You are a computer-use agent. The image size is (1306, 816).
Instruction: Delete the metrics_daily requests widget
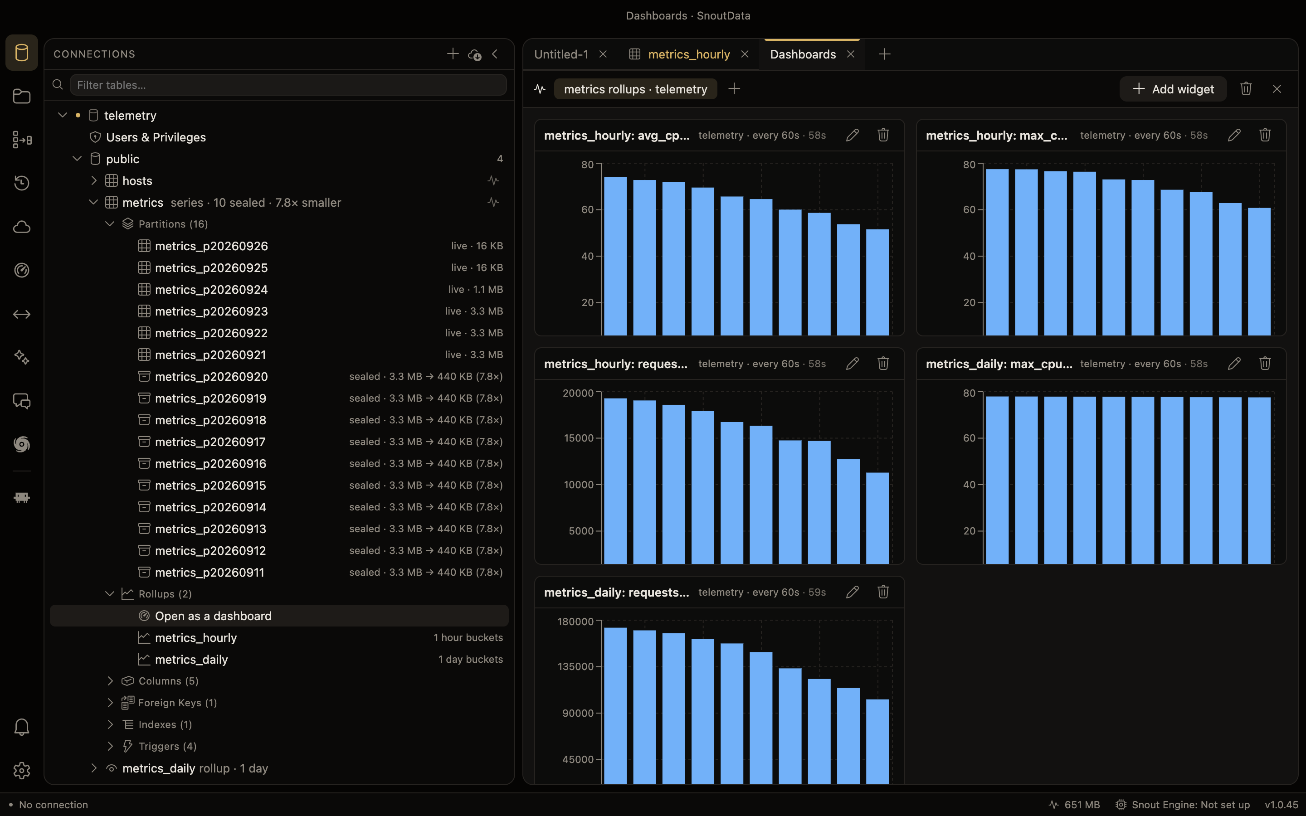(883, 592)
